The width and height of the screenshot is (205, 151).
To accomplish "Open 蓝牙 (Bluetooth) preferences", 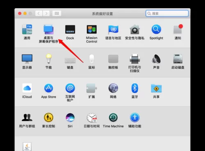I will coord(135,88).
